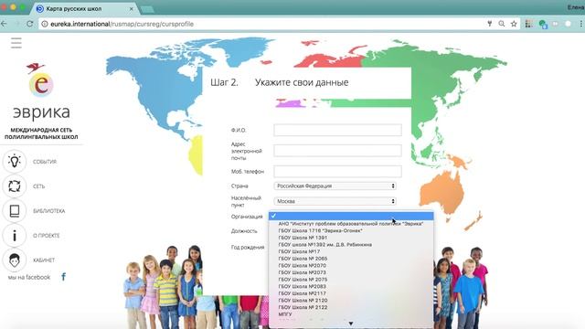Click the Организация label
This screenshot has height=329, width=585.
247,217
